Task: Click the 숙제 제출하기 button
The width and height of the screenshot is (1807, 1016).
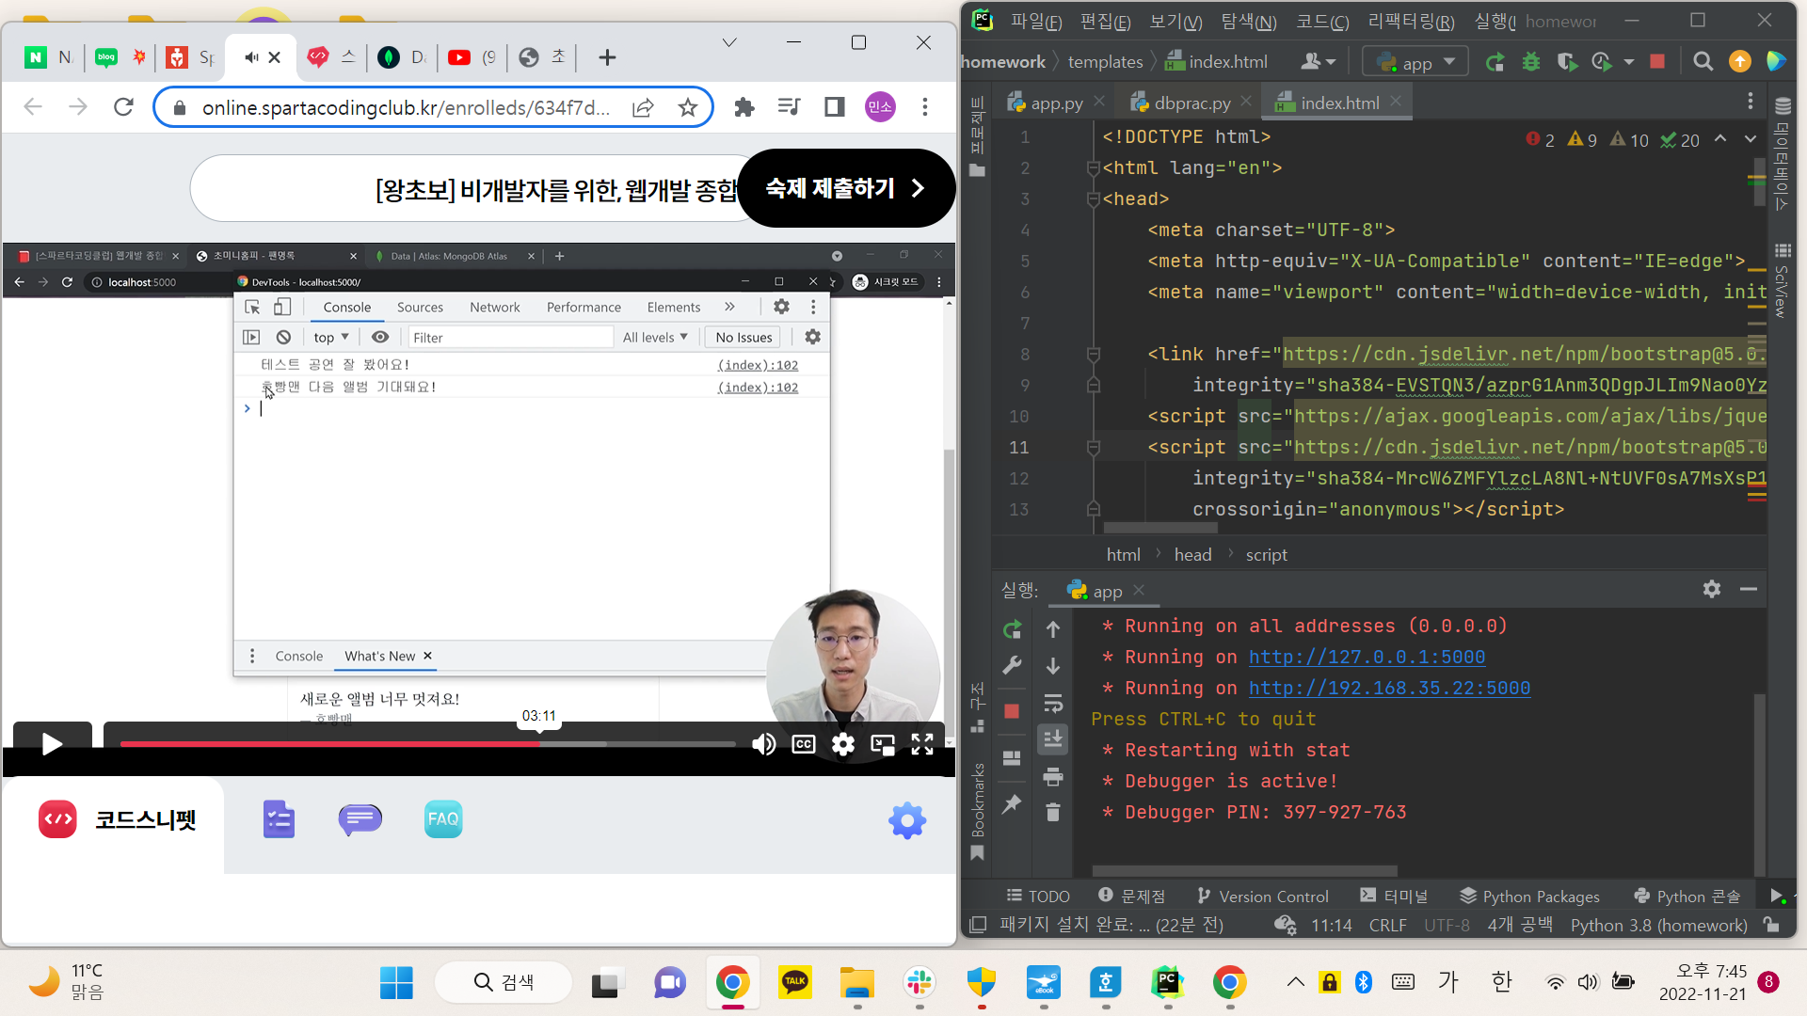Action: coord(846,188)
